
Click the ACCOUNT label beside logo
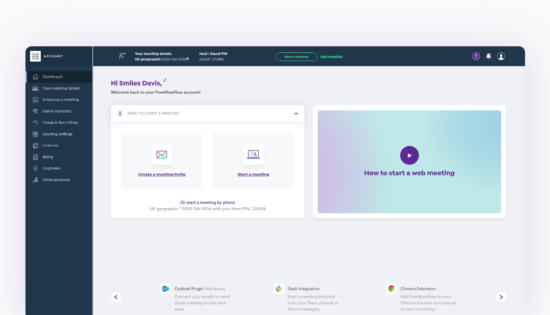click(53, 56)
